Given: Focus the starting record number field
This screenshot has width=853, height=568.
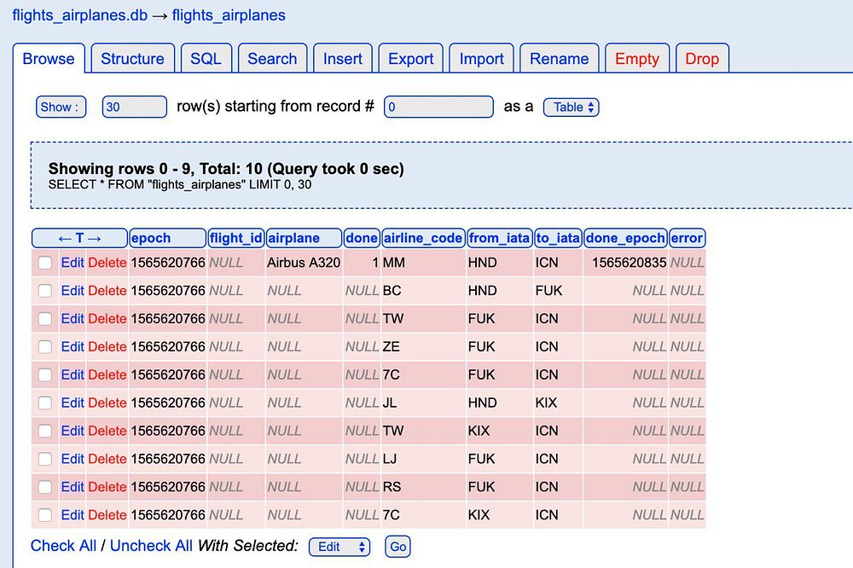Looking at the screenshot, I should pos(438,107).
